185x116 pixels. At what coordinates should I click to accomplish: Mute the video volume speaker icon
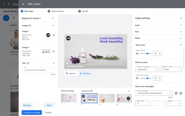[138, 53]
